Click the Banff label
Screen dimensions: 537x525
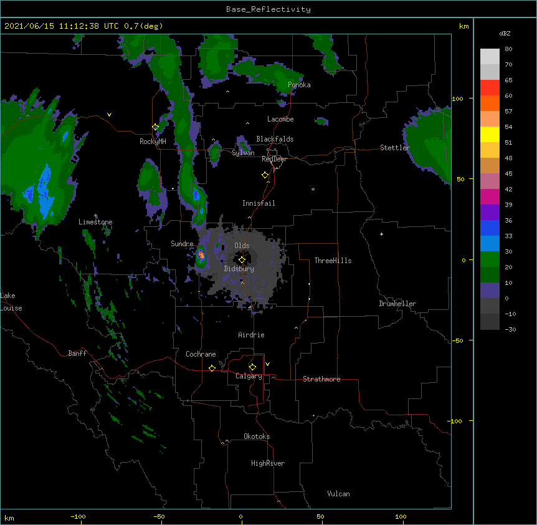77,354
